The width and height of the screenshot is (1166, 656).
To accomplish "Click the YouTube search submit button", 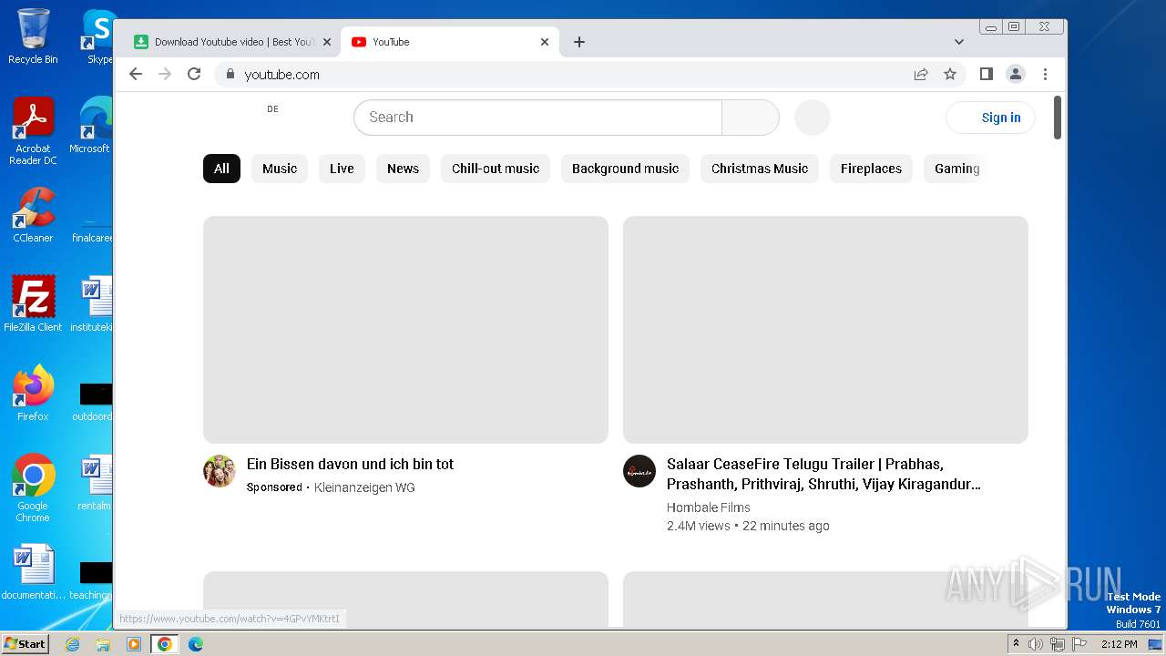I will tap(751, 117).
